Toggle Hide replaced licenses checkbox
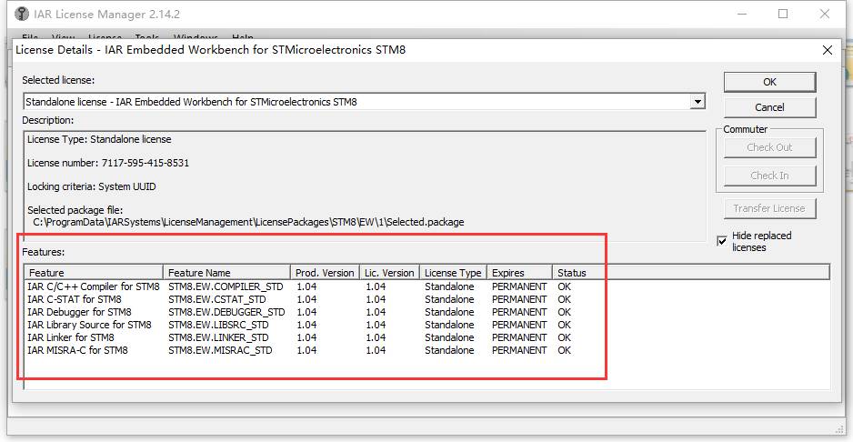Image resolution: width=853 pixels, height=442 pixels. click(722, 241)
